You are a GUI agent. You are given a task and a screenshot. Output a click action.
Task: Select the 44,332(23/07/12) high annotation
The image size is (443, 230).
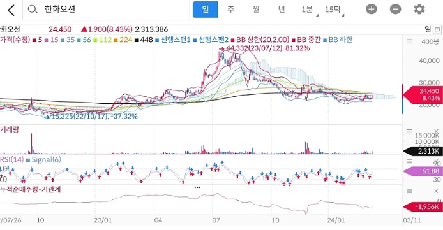pyautogui.click(x=264, y=48)
